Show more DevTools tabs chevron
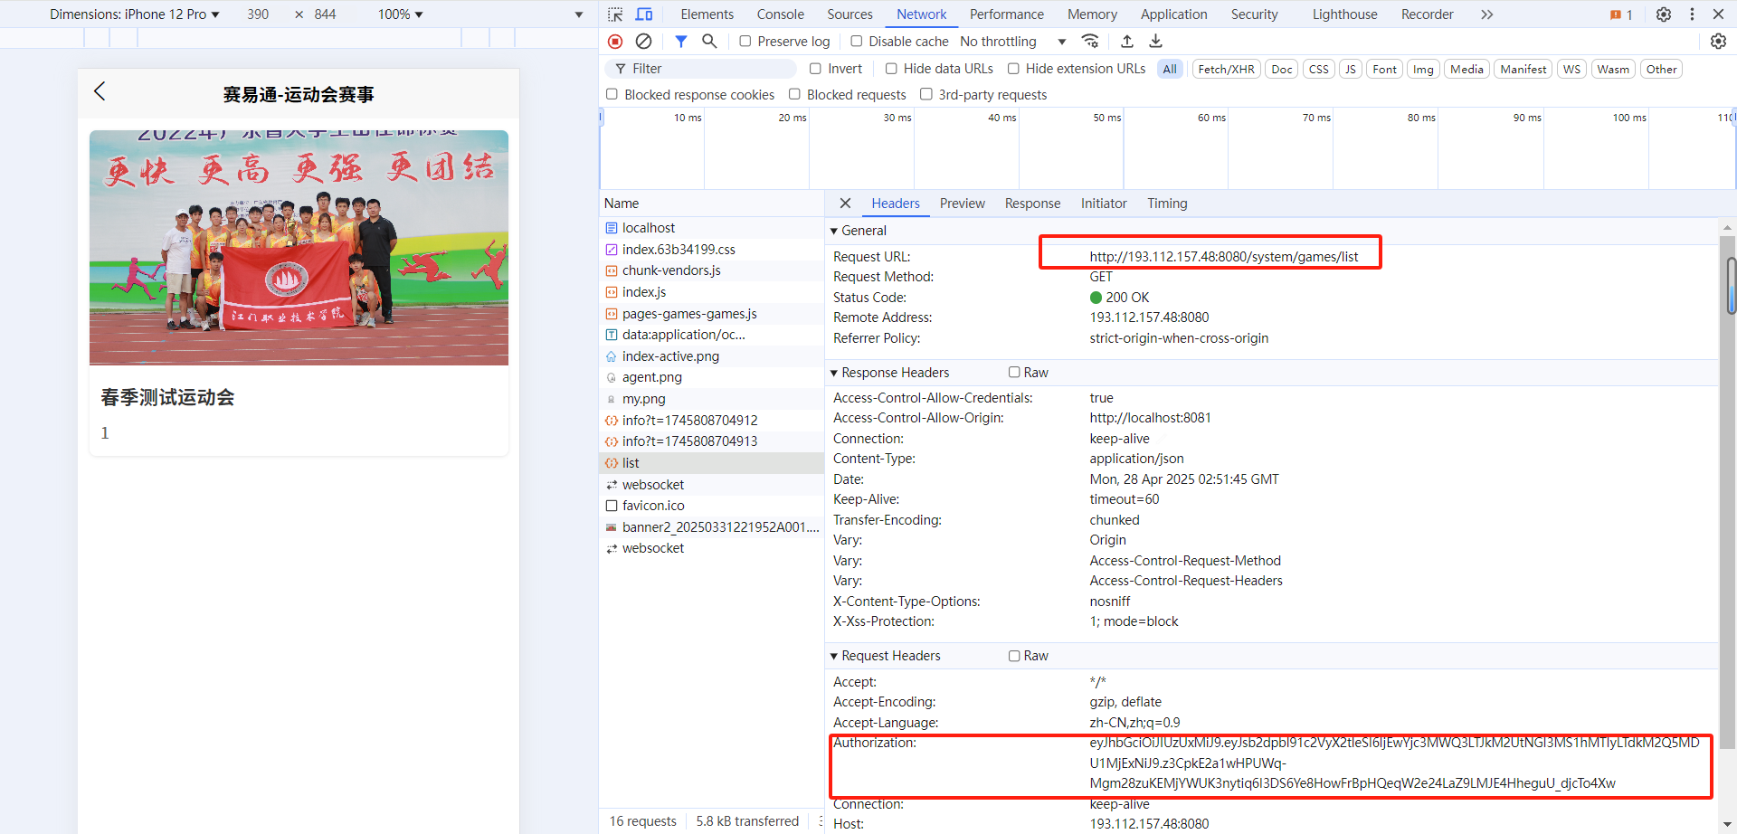The height and width of the screenshot is (834, 1737). tap(1487, 14)
